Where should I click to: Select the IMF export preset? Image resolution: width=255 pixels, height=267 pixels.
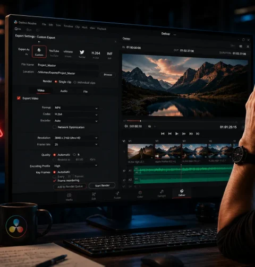point(109,55)
